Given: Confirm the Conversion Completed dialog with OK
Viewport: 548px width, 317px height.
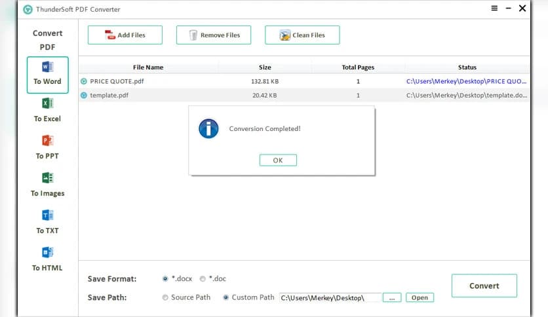Looking at the screenshot, I should pyautogui.click(x=278, y=160).
